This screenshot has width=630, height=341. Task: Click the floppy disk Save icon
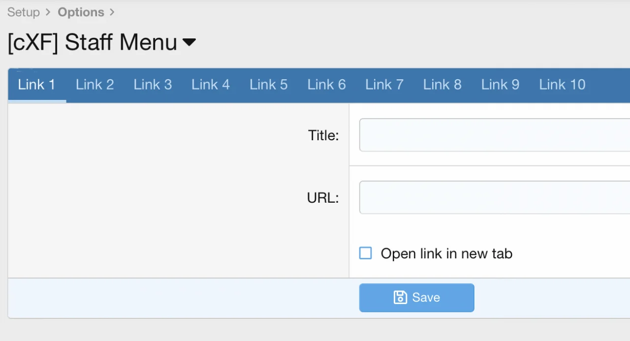pyautogui.click(x=400, y=297)
